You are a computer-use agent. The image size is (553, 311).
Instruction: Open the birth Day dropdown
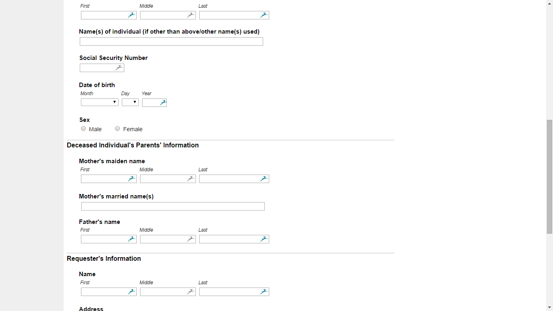click(x=130, y=102)
